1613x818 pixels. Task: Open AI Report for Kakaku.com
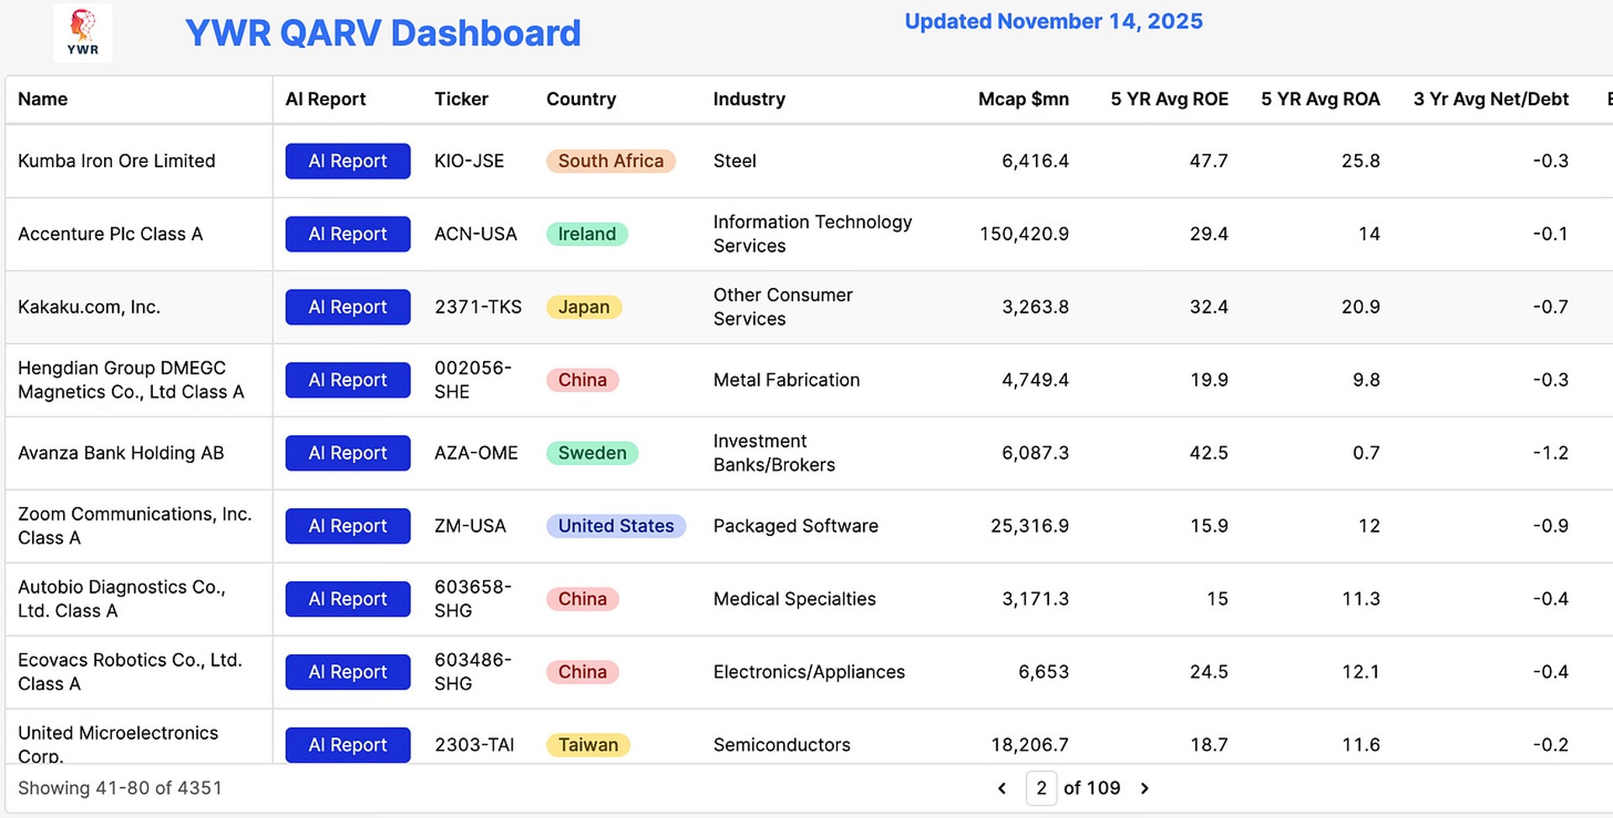point(348,307)
